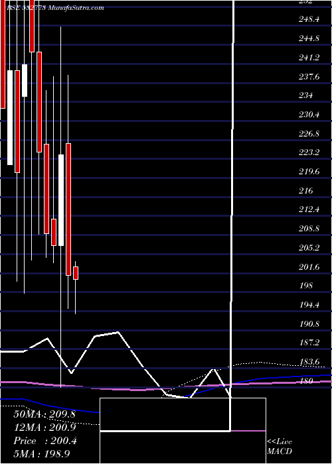Click the 5MA : 198.9 label
332x464 pixels.
pyautogui.click(x=42, y=453)
